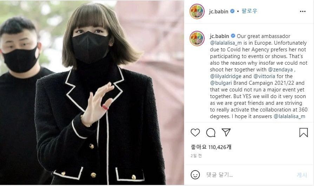Click the jc.babin header profile avatar

[197, 11]
